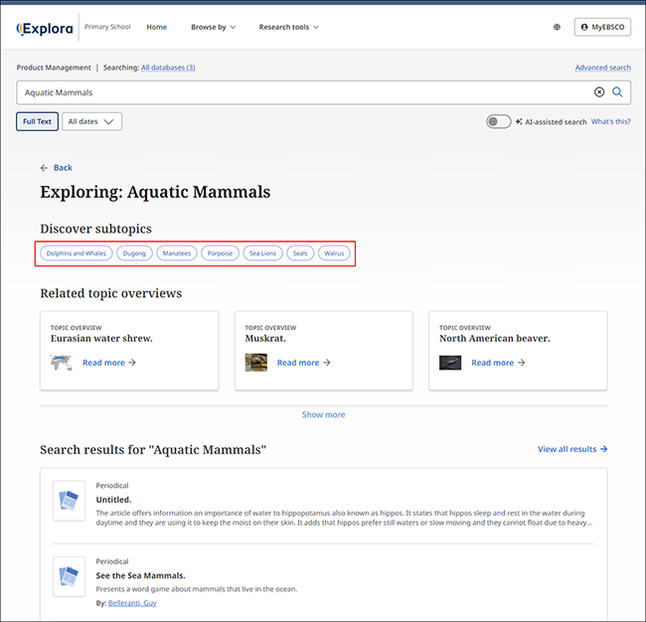Viewport: 646px width, 622px height.
Task: Go Back to previous page
Action: pyautogui.click(x=63, y=168)
